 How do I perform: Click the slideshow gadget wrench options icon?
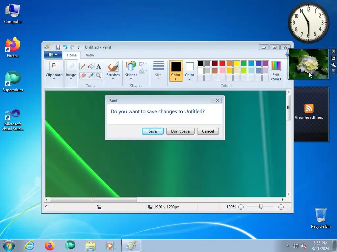(x=333, y=65)
